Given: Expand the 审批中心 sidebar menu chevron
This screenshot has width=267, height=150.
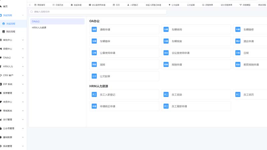Looking at the screenshot, I should tap(23, 40).
